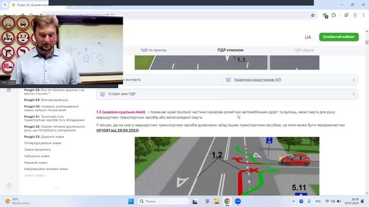Open Wi-Fi network tray icon
Image resolution: width=369 pixels, height=207 pixels.
point(327,201)
